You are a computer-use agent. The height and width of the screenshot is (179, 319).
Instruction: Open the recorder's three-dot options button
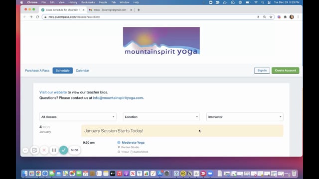pyautogui.click(x=25, y=150)
